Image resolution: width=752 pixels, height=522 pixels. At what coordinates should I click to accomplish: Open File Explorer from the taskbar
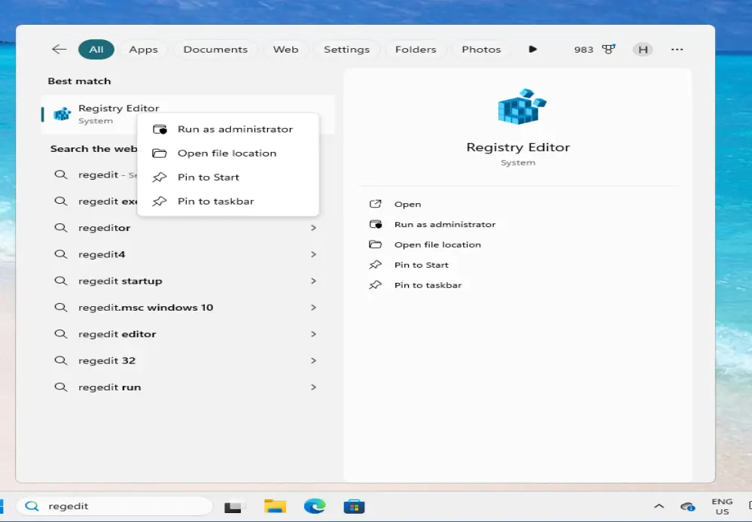click(275, 506)
